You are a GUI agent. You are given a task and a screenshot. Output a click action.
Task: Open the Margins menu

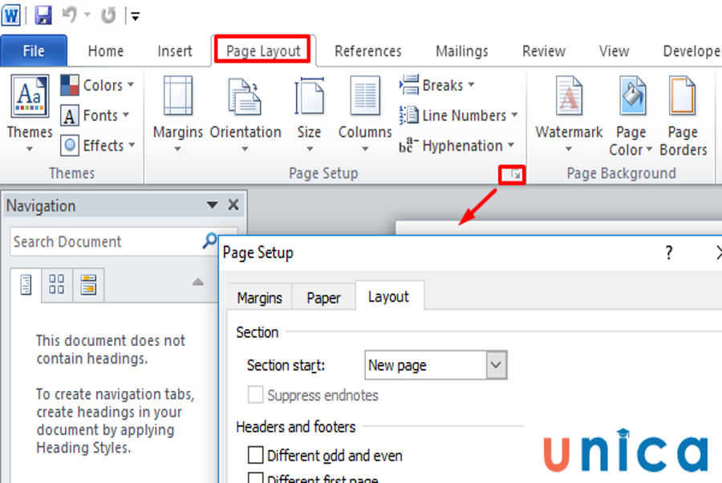pyautogui.click(x=178, y=114)
